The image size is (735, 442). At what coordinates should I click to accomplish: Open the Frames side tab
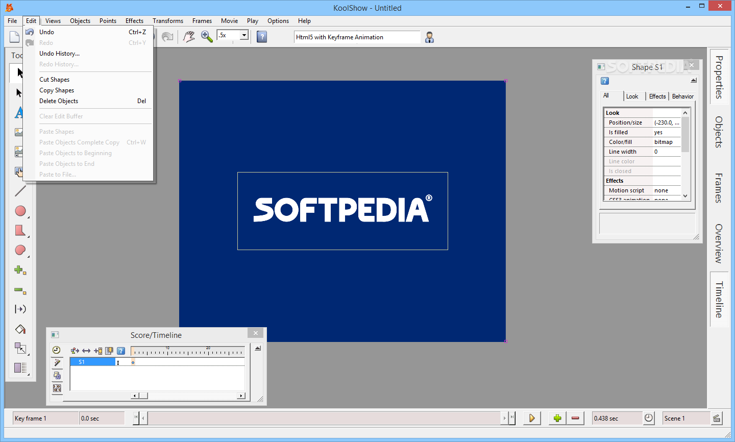pos(719,188)
